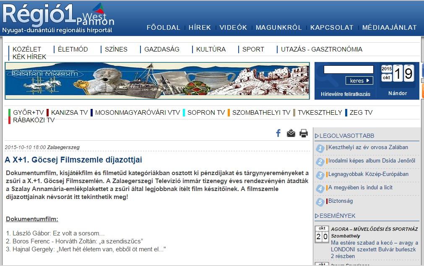The image size is (424, 266).
Task: Click 'AGORA – MŰVELŐDÉSI ÉS SPORTHÁZ' venue text
Action: tap(375, 229)
